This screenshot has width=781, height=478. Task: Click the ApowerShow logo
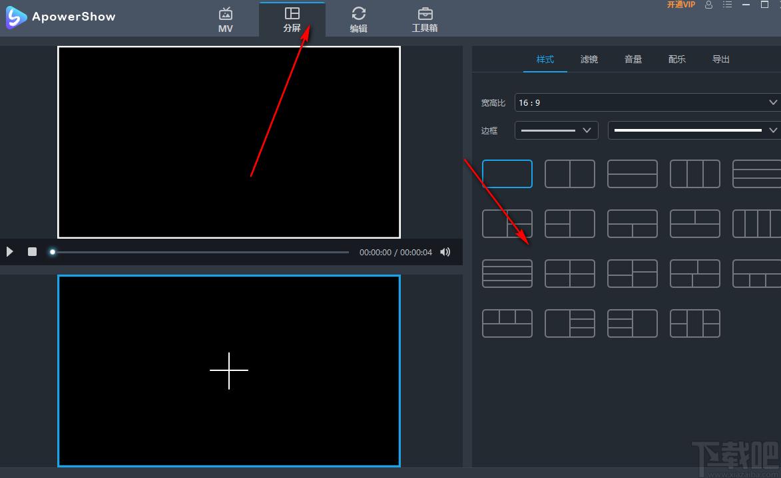(x=61, y=17)
